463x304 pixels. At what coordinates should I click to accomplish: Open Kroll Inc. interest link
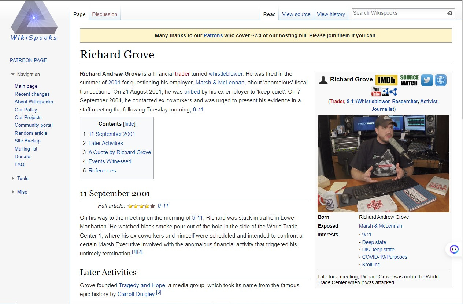[x=372, y=265]
